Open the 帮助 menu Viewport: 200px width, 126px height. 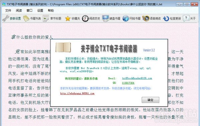(51, 10)
